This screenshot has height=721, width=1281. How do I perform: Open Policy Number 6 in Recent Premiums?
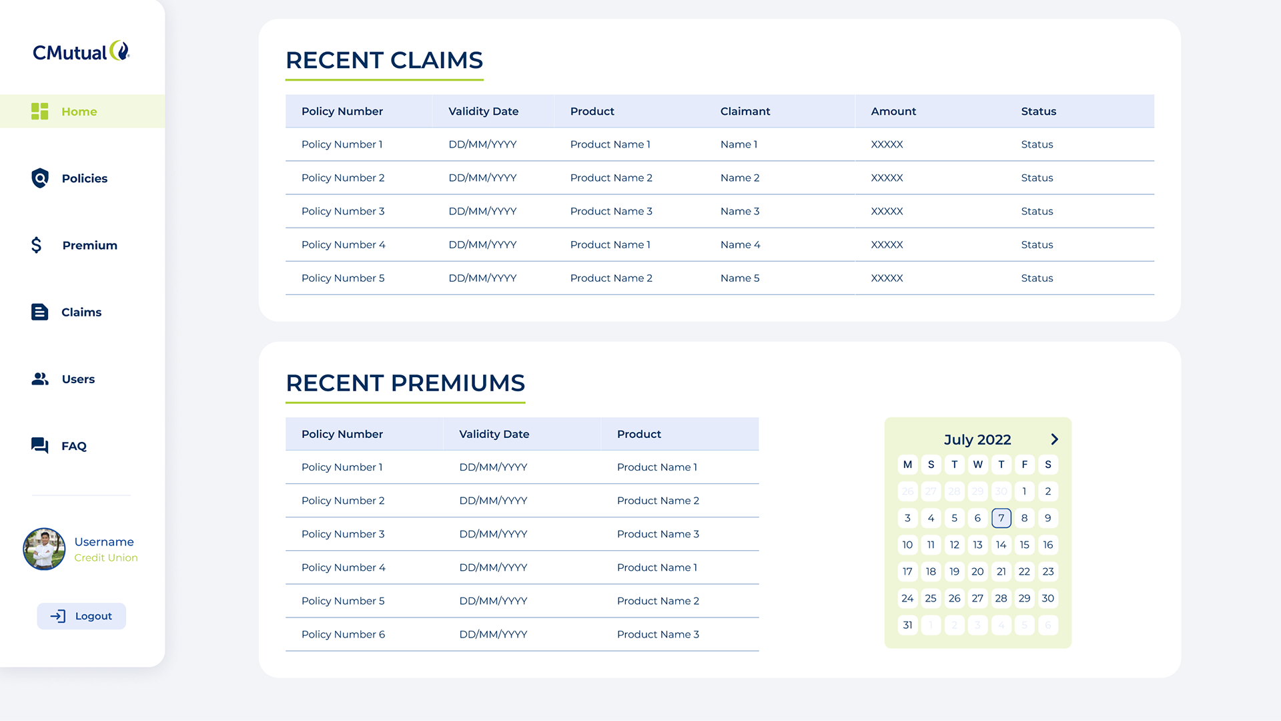343,634
